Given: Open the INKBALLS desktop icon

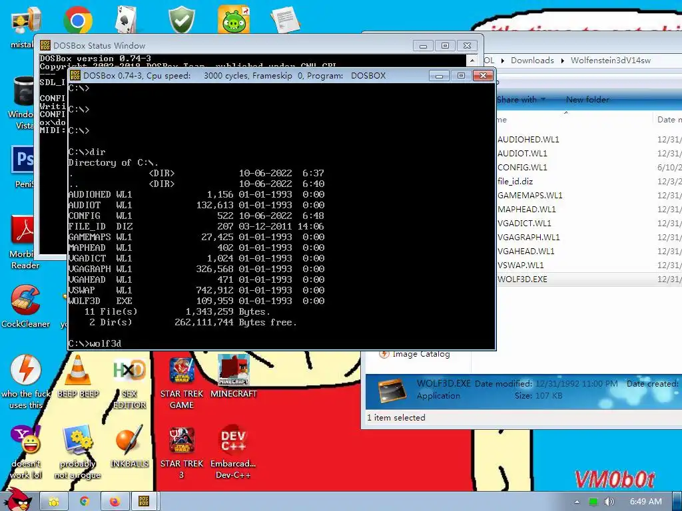Looking at the screenshot, I should coord(130,446).
